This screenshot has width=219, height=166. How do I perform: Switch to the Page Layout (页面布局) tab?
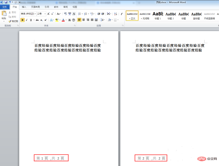pyautogui.click(x=35, y=7)
